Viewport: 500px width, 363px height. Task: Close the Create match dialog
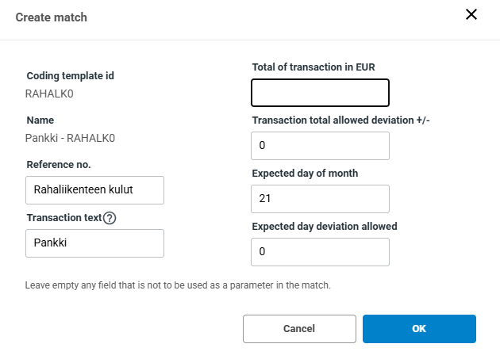471,15
